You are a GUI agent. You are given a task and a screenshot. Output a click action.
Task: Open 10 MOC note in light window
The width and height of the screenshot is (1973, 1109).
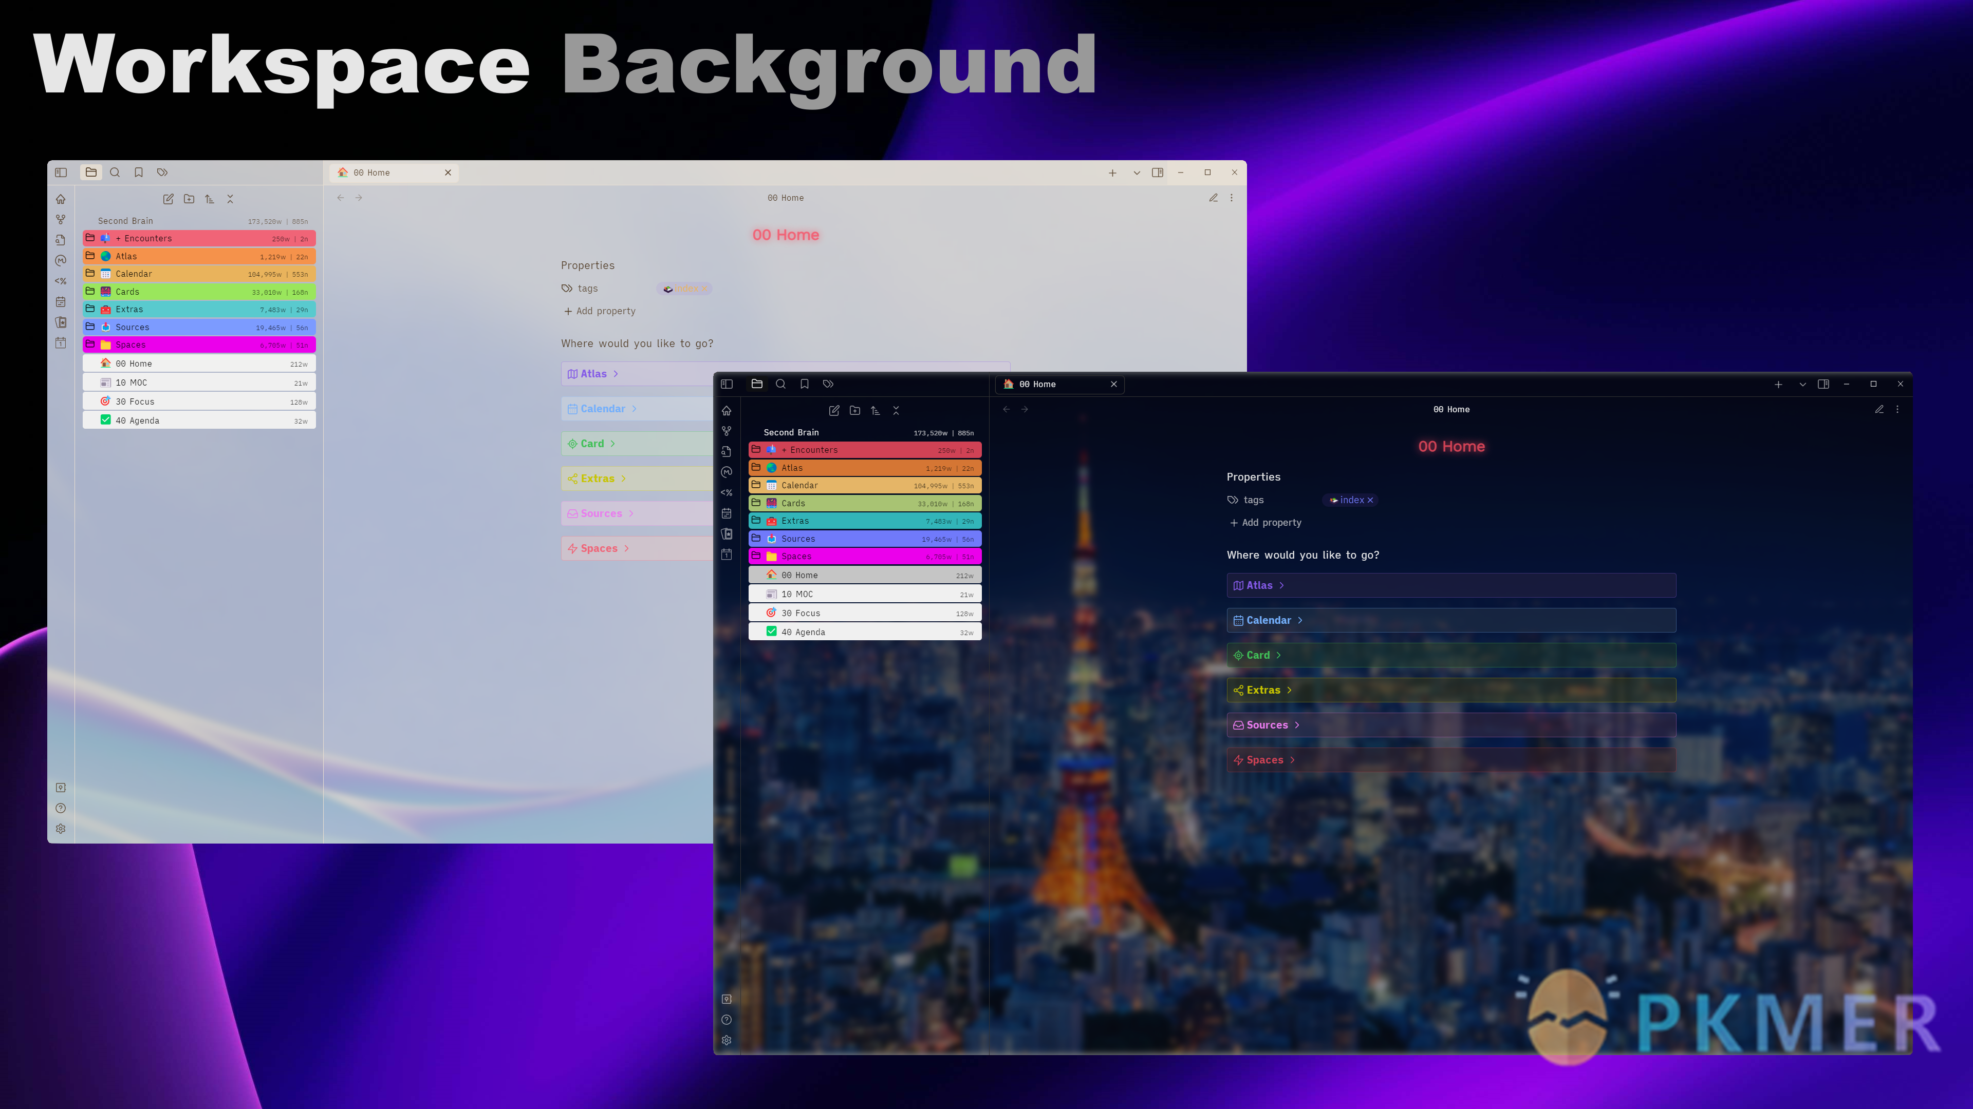[x=199, y=383]
